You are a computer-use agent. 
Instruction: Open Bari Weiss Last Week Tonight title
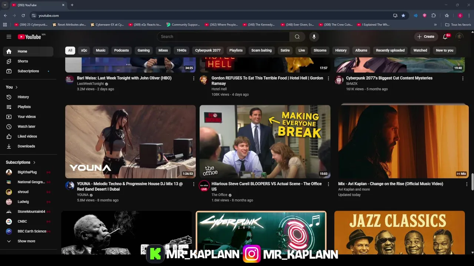pyautogui.click(x=124, y=78)
